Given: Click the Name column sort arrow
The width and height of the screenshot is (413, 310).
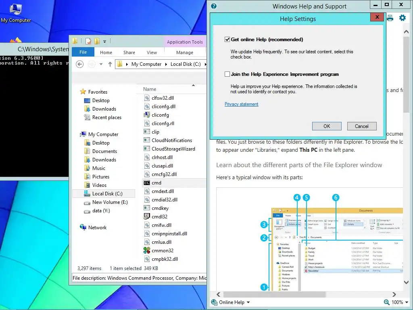Looking at the screenshot, I should tap(193, 86).
